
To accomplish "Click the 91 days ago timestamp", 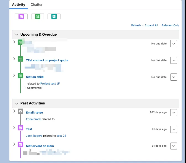I will pos(159,129).
